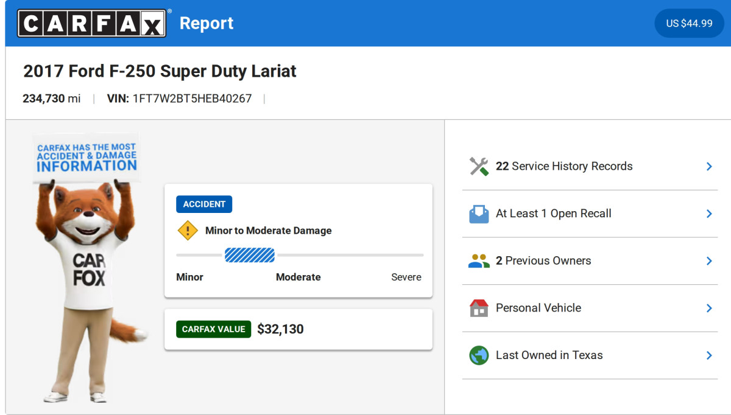Click the Open Recall envelope icon
Viewport: 731px width, 415px height.
(x=479, y=214)
